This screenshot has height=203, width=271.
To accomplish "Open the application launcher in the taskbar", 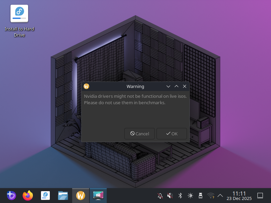I will [x=12, y=196].
